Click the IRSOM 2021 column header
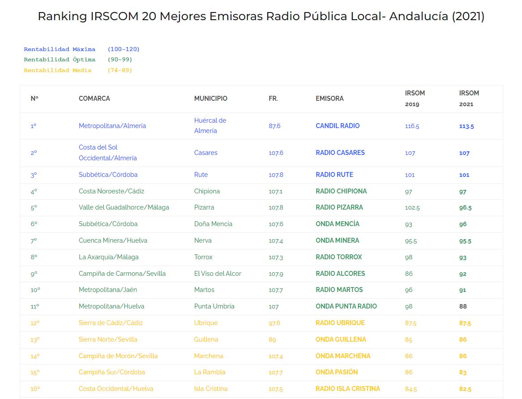522x399 pixels. [x=469, y=99]
